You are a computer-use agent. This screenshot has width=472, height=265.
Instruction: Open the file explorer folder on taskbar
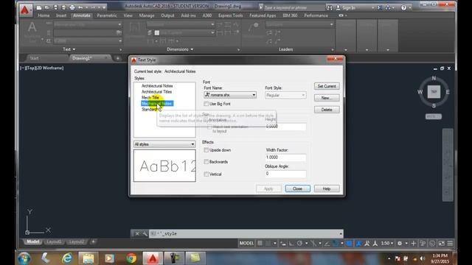tap(88, 258)
